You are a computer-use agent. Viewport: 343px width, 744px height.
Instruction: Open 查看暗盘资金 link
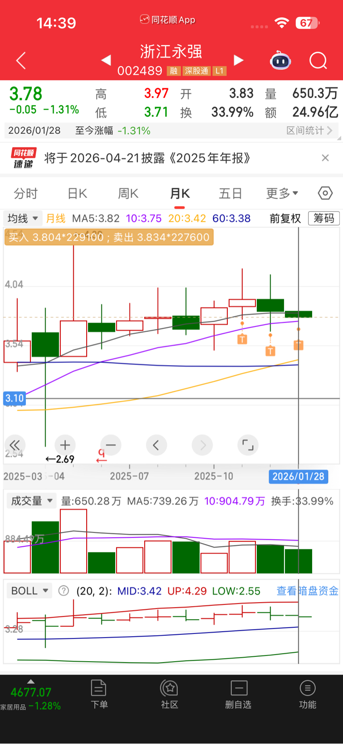coord(307,591)
